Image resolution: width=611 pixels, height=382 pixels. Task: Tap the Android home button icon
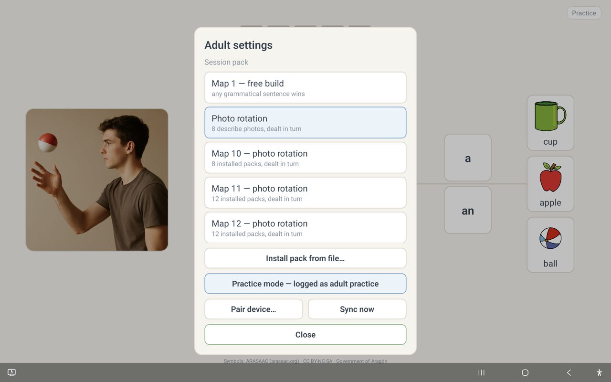(x=525, y=372)
